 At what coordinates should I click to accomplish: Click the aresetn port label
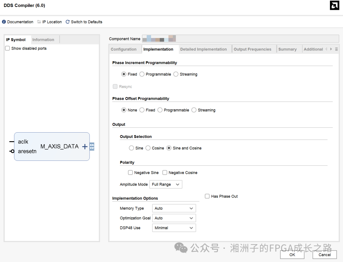[27, 151]
